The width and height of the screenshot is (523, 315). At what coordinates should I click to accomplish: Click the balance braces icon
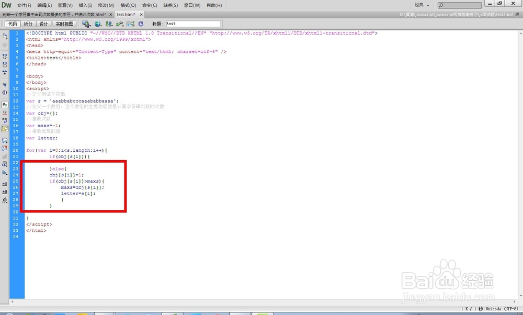tap(5, 93)
